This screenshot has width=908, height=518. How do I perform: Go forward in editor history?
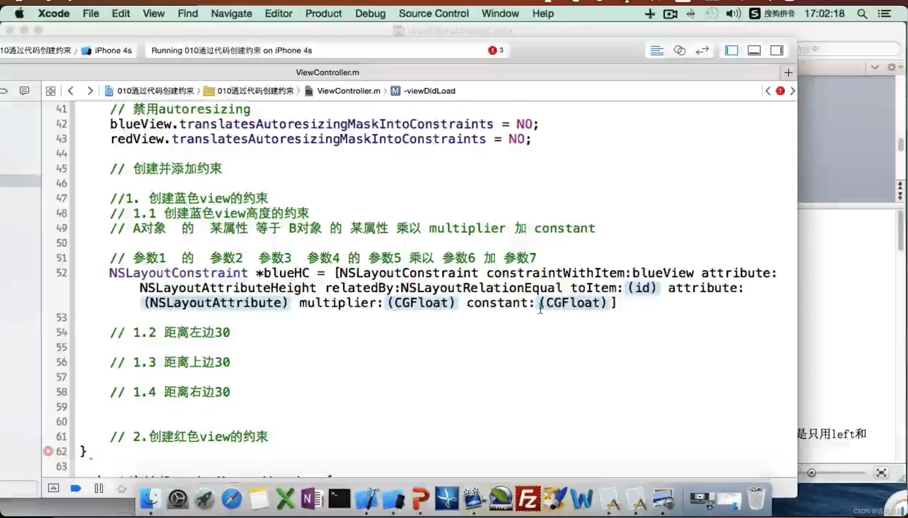point(90,91)
